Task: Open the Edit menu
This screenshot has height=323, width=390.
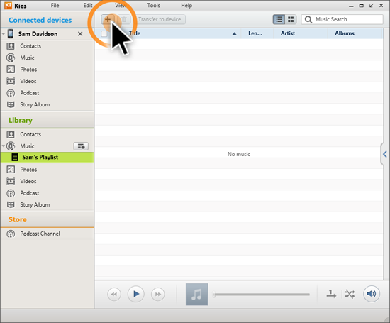Action: pyautogui.click(x=87, y=5)
